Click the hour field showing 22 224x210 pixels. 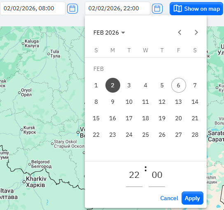134,175
